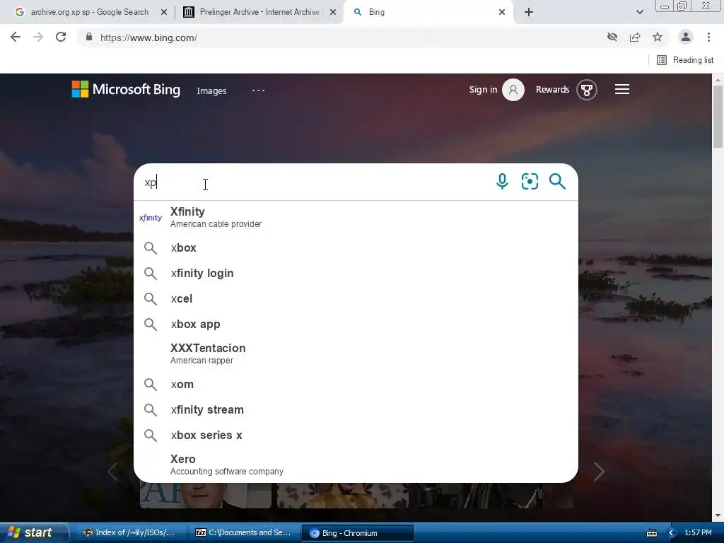The width and height of the screenshot is (724, 543).
Task: Open the three-dot more menu beside Images
Action: click(258, 90)
